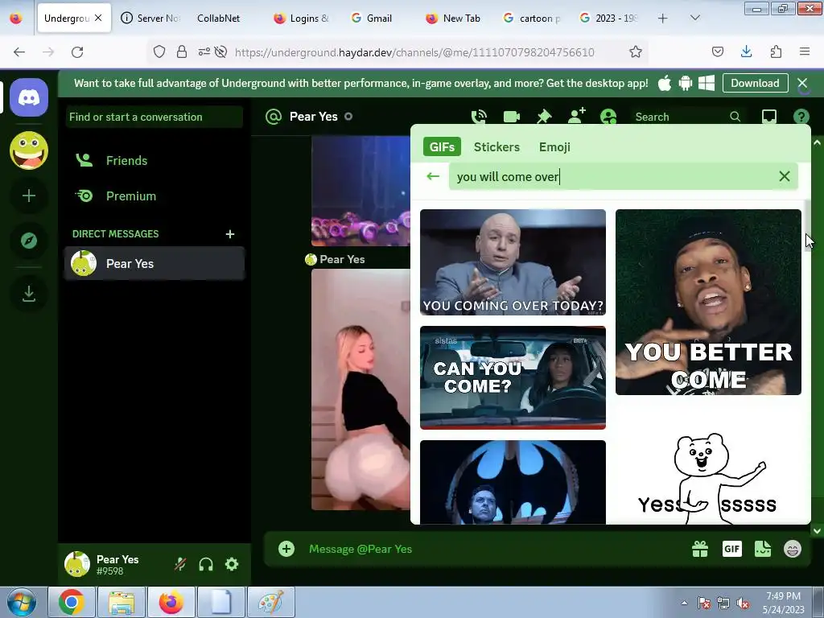Toggle deafen headphones in user panel
Image resolution: width=824 pixels, height=618 pixels.
point(206,564)
